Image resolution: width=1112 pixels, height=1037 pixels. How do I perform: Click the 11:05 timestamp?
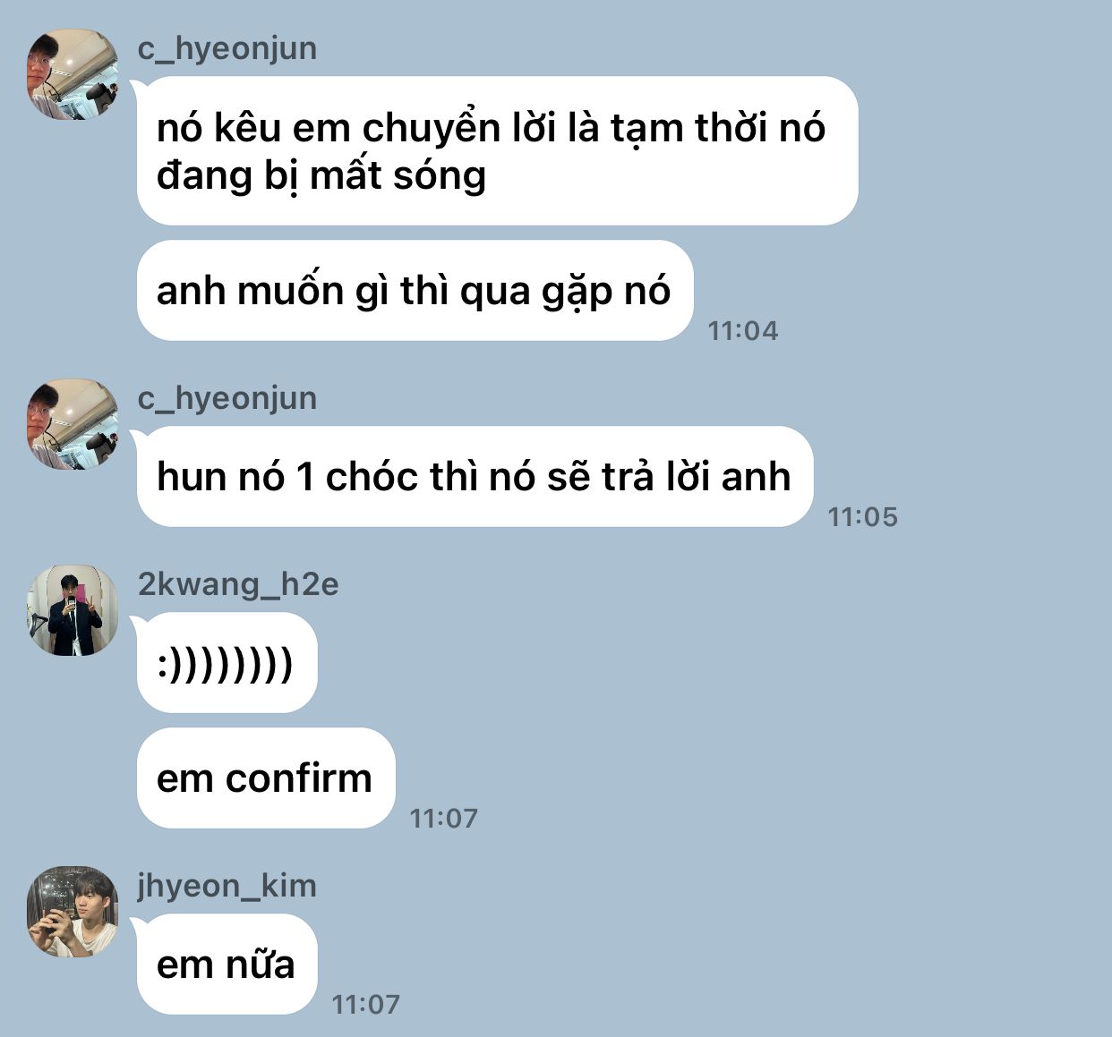pos(863,517)
